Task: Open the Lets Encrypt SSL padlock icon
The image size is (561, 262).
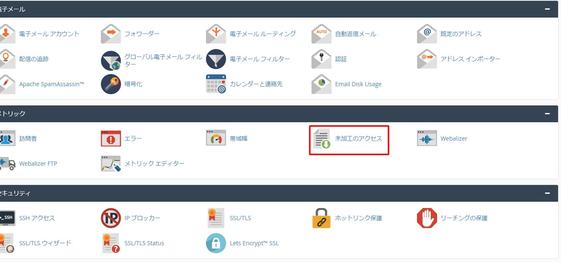Action: pos(216,243)
